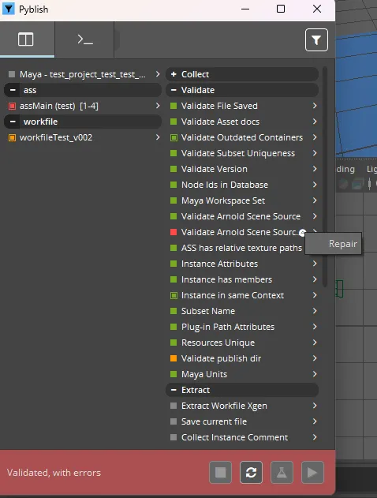Viewport: 377px width, 498px height.
Task: Toggle Validate Outdated Containers plugin checkbox
Action: 174,137
